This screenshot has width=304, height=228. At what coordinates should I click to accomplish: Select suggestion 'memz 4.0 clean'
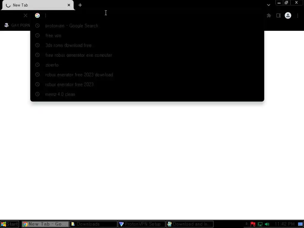(147, 94)
